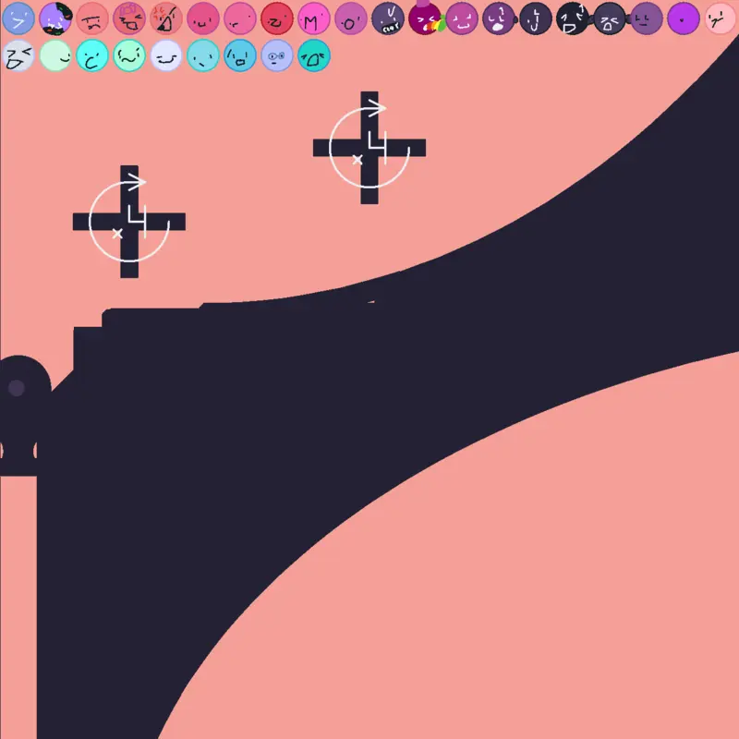Select the purple ball with black patches

55,18
